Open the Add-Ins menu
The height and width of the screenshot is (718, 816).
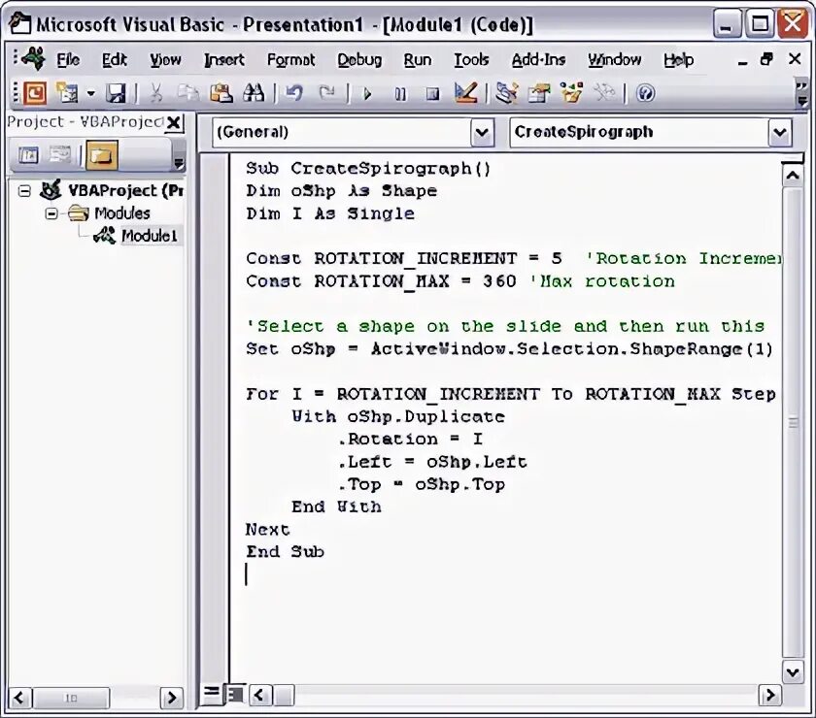pos(538,60)
